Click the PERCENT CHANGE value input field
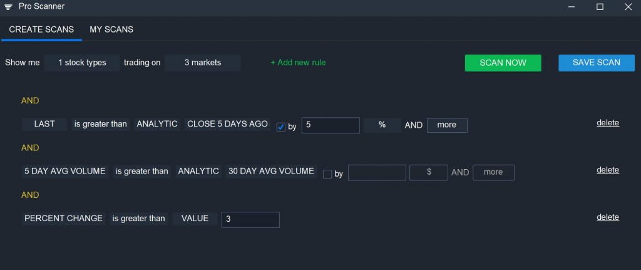 [x=250, y=220]
